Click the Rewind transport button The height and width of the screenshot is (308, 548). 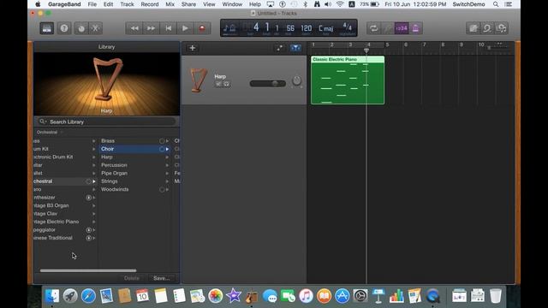[x=134, y=28]
